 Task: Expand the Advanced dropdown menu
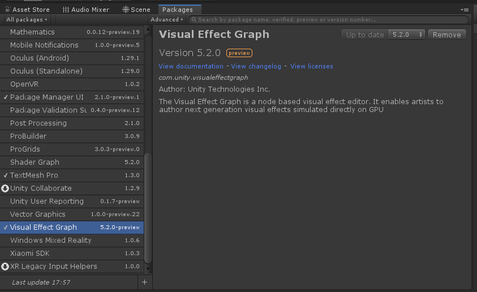[166, 20]
